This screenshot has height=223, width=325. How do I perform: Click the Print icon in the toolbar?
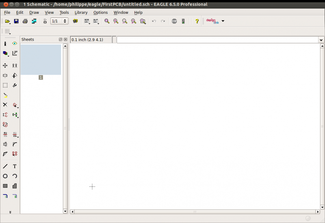(x=25, y=21)
